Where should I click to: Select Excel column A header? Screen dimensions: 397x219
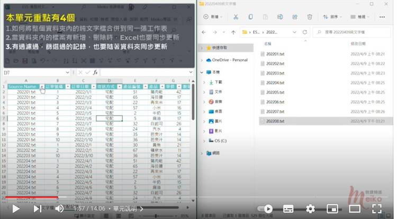tap(26, 81)
